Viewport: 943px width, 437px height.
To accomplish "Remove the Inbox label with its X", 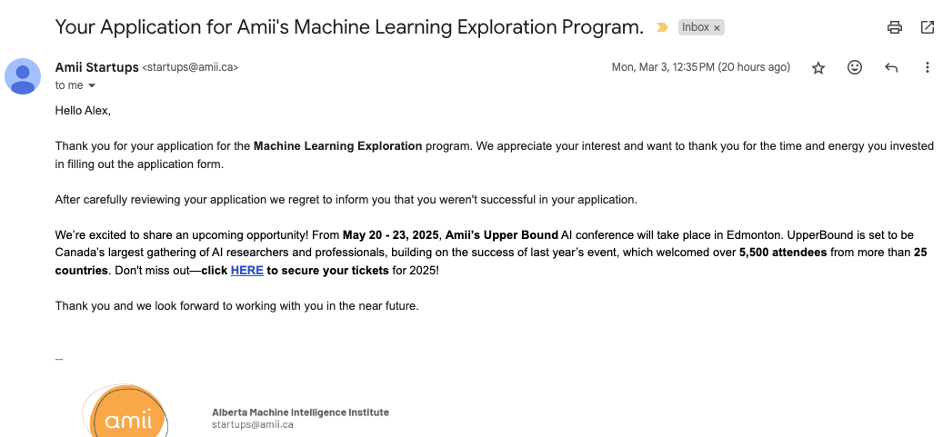I will (717, 28).
